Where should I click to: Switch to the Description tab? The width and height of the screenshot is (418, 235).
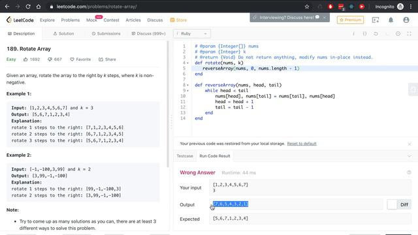click(x=21, y=33)
